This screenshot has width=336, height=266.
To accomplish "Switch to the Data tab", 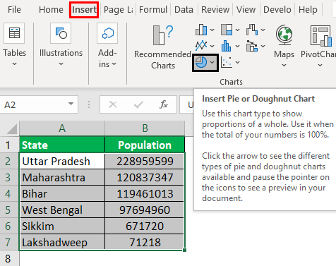I will (184, 10).
